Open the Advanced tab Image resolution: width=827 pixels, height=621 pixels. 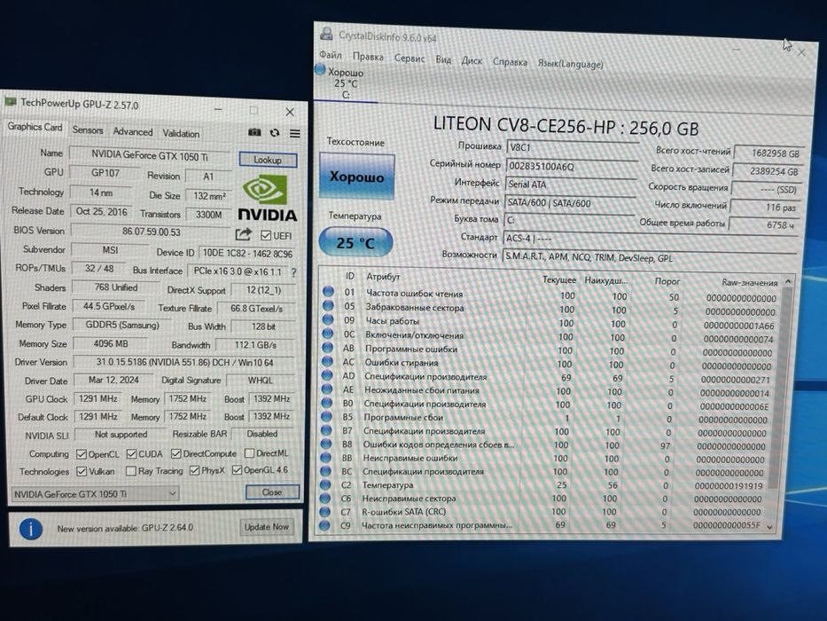pos(133,132)
